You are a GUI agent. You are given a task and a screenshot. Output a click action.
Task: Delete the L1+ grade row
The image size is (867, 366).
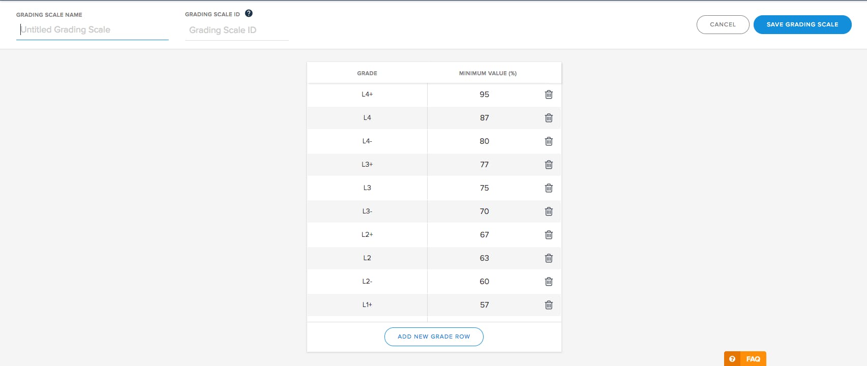tap(549, 305)
